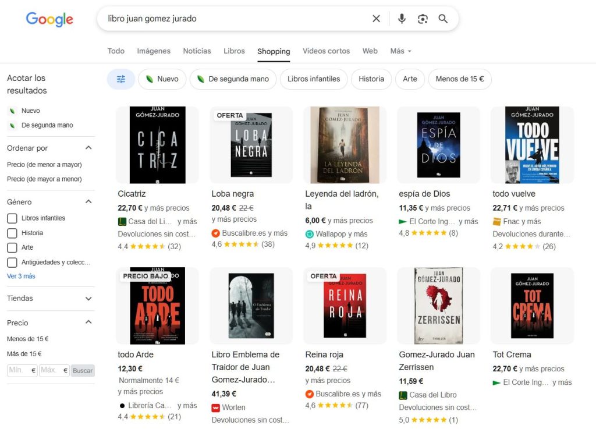
Task: Switch to the Web tab
Action: 370,51
